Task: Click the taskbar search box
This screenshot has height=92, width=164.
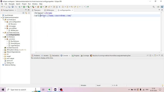Action: 23,90
